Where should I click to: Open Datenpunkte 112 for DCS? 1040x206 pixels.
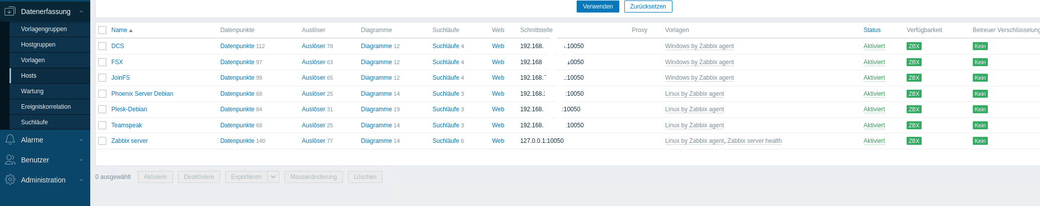point(237,46)
